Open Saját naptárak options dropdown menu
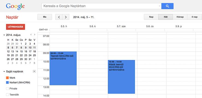202x98 pixels. point(34,71)
